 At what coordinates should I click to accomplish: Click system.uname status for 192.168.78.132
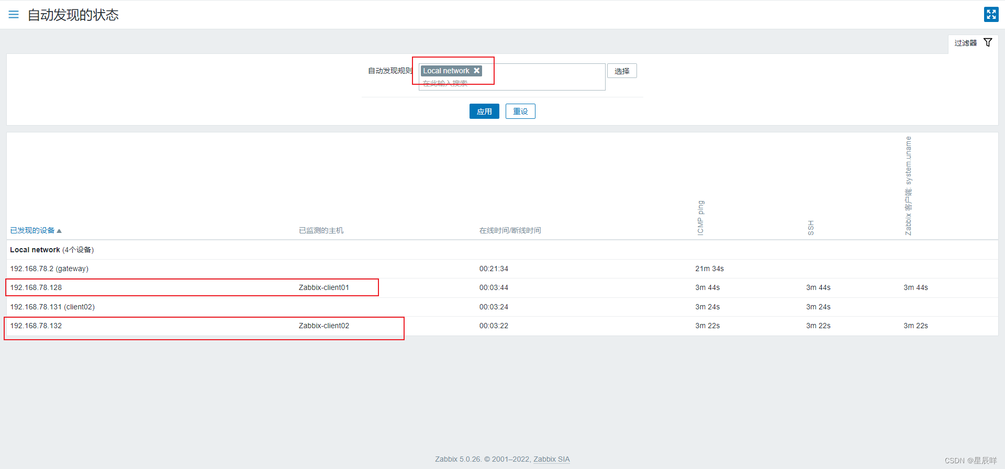point(915,326)
